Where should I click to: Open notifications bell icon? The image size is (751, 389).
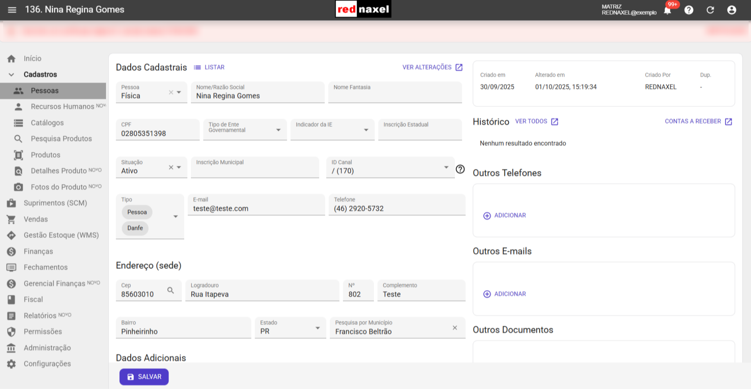pos(667,11)
